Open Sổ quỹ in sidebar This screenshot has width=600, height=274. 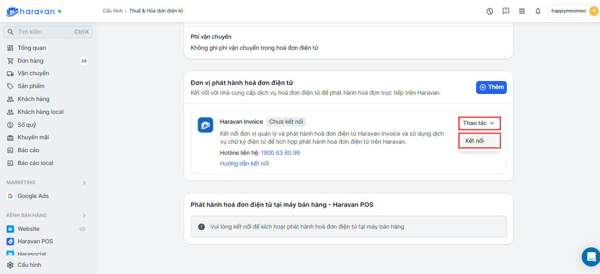pyautogui.click(x=27, y=125)
